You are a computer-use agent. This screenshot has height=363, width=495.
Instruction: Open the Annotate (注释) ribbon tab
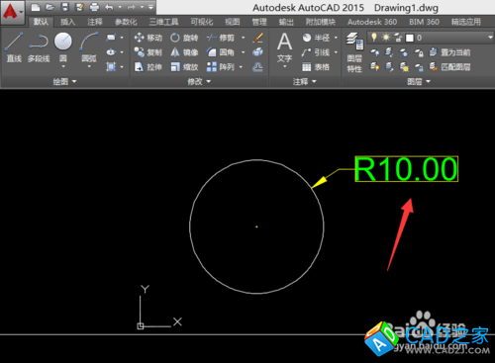pos(95,22)
